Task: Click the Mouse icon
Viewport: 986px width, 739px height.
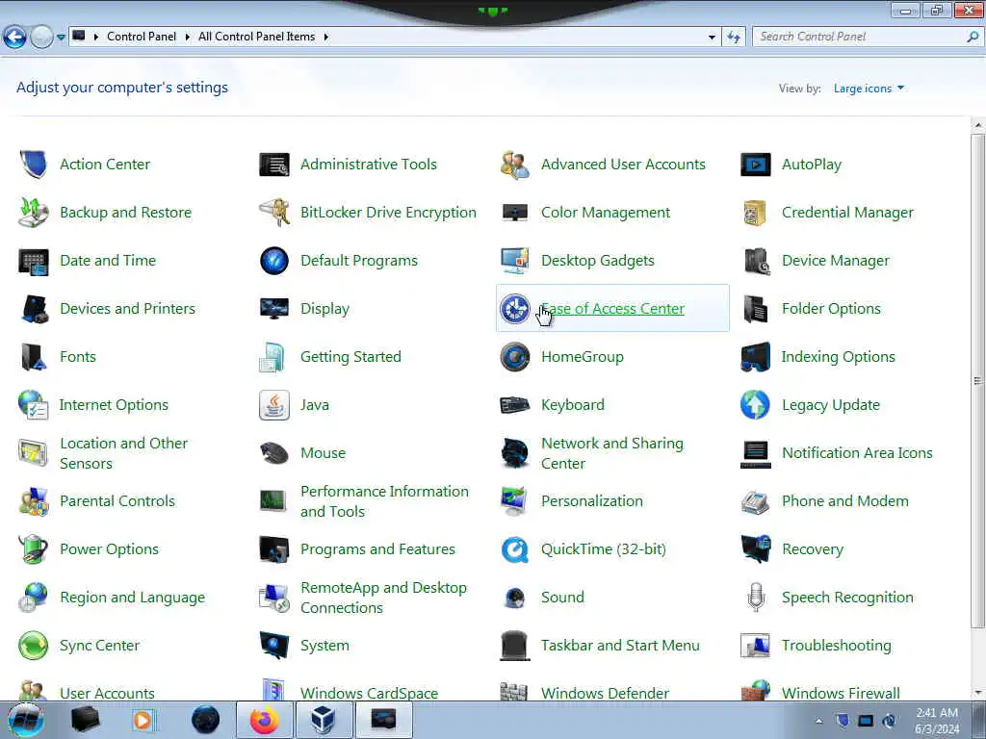Action: tap(274, 453)
